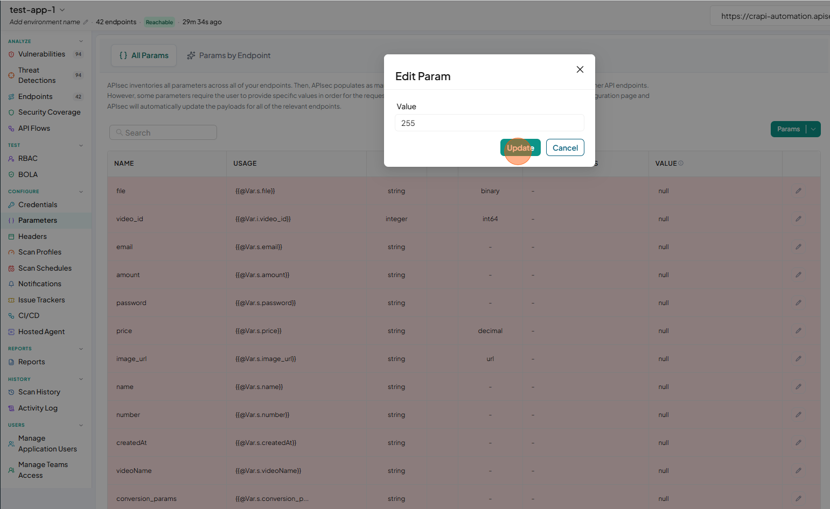Switch to the All Params tab
Screen dimensions: 830x509
point(144,55)
